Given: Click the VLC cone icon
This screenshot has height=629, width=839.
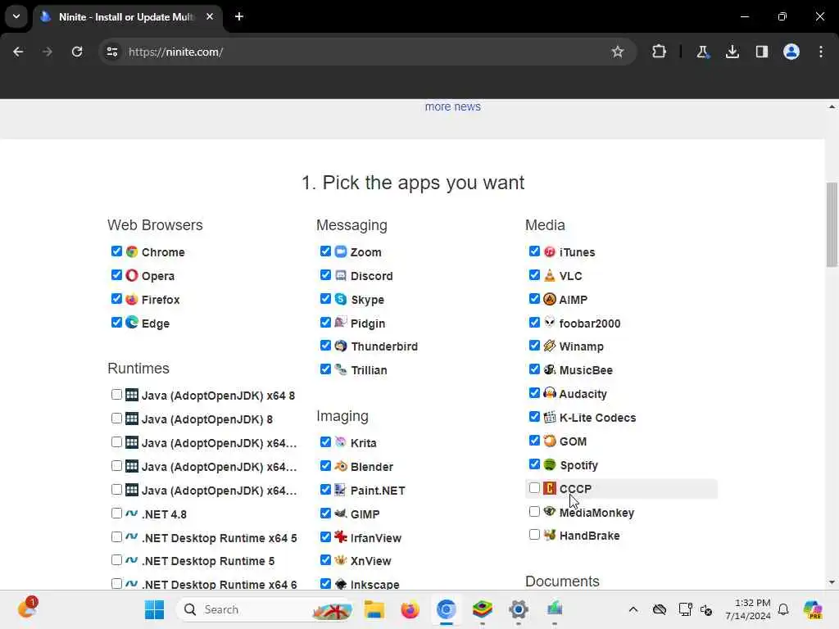Looking at the screenshot, I should [550, 275].
